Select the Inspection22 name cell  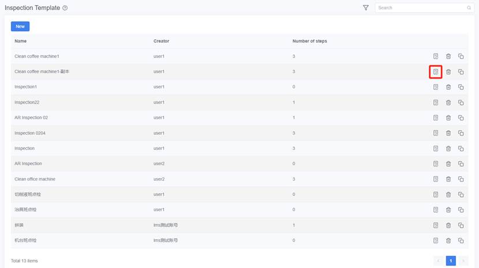coord(27,102)
